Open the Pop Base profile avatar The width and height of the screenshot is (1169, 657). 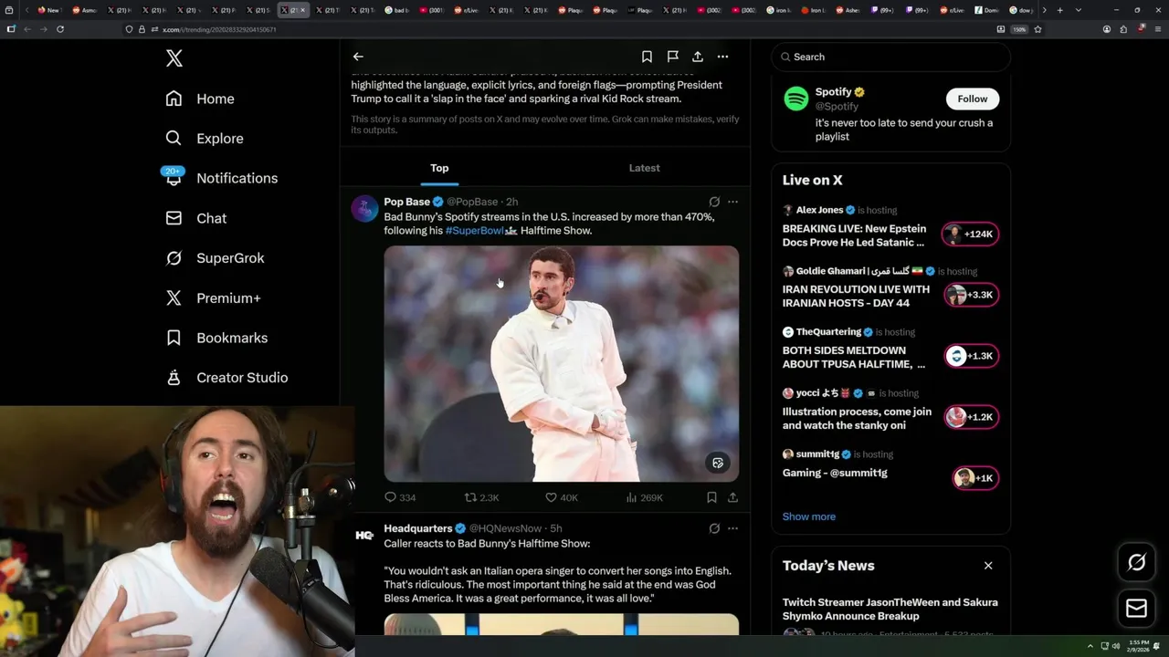click(x=364, y=209)
